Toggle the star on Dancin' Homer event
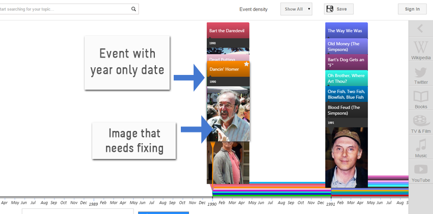Screen dimensions: 433x214 tap(246, 65)
